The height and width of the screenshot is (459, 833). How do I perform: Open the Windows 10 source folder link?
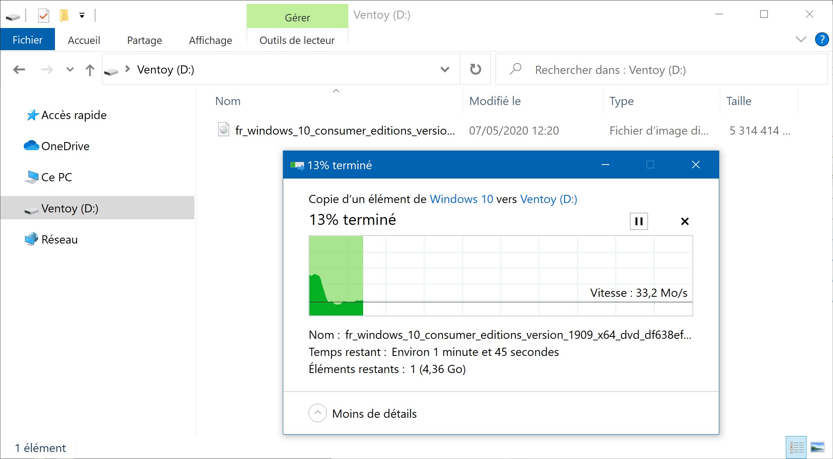tap(461, 199)
